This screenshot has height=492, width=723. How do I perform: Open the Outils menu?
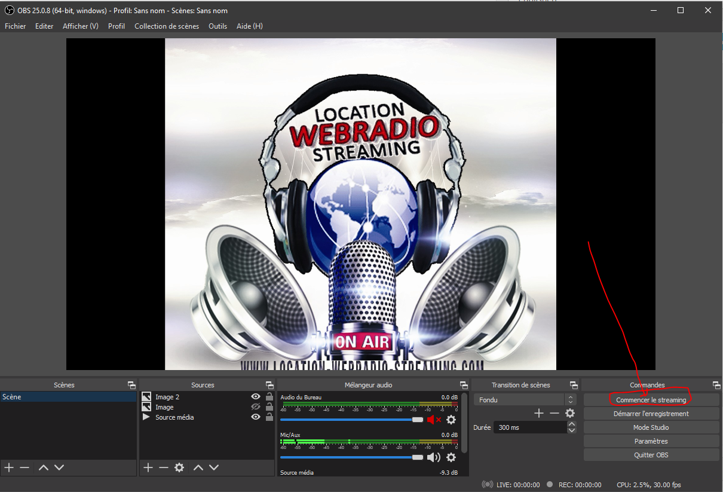pyautogui.click(x=218, y=26)
